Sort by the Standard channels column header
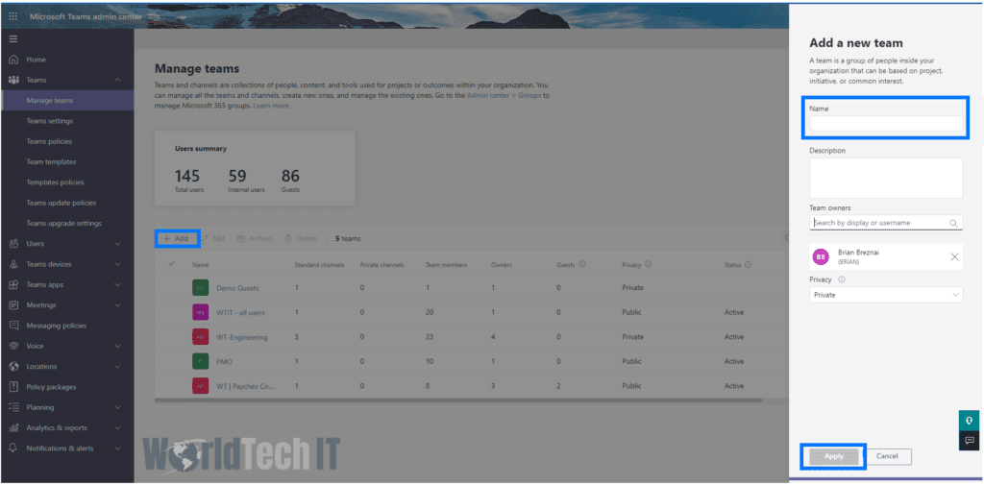This screenshot has width=984, height=485. 319,265
